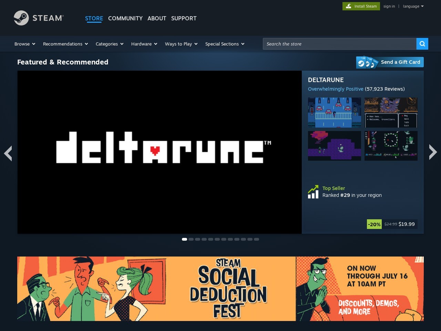Select the fifth carousel page dot

[211, 239]
